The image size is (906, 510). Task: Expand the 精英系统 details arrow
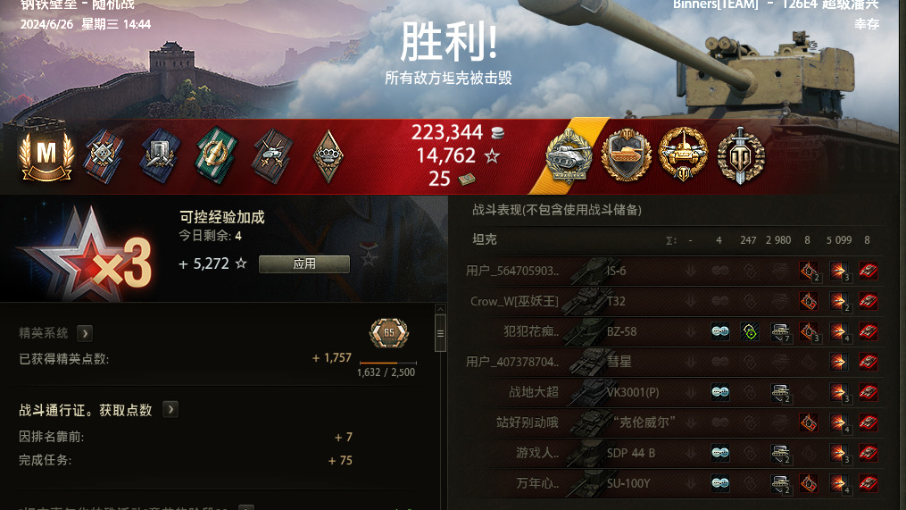point(85,333)
